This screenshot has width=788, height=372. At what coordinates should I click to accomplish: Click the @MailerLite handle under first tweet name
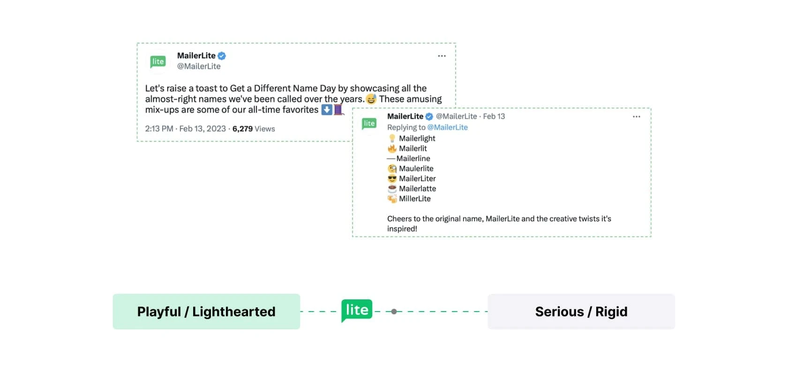coord(199,67)
